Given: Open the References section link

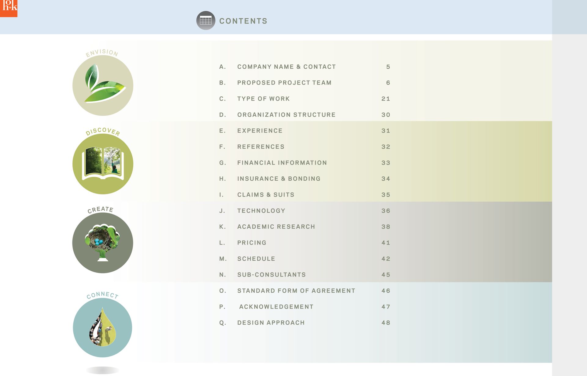Looking at the screenshot, I should click(x=261, y=147).
